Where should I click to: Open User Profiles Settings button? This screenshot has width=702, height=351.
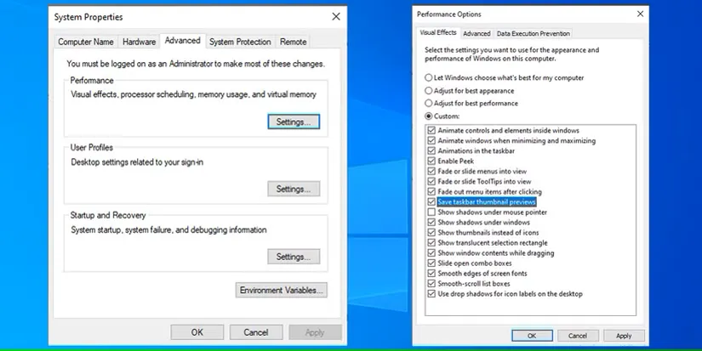294,190
